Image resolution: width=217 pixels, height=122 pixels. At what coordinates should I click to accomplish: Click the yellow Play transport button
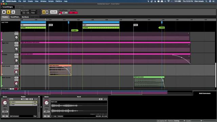click(x=8, y=12)
